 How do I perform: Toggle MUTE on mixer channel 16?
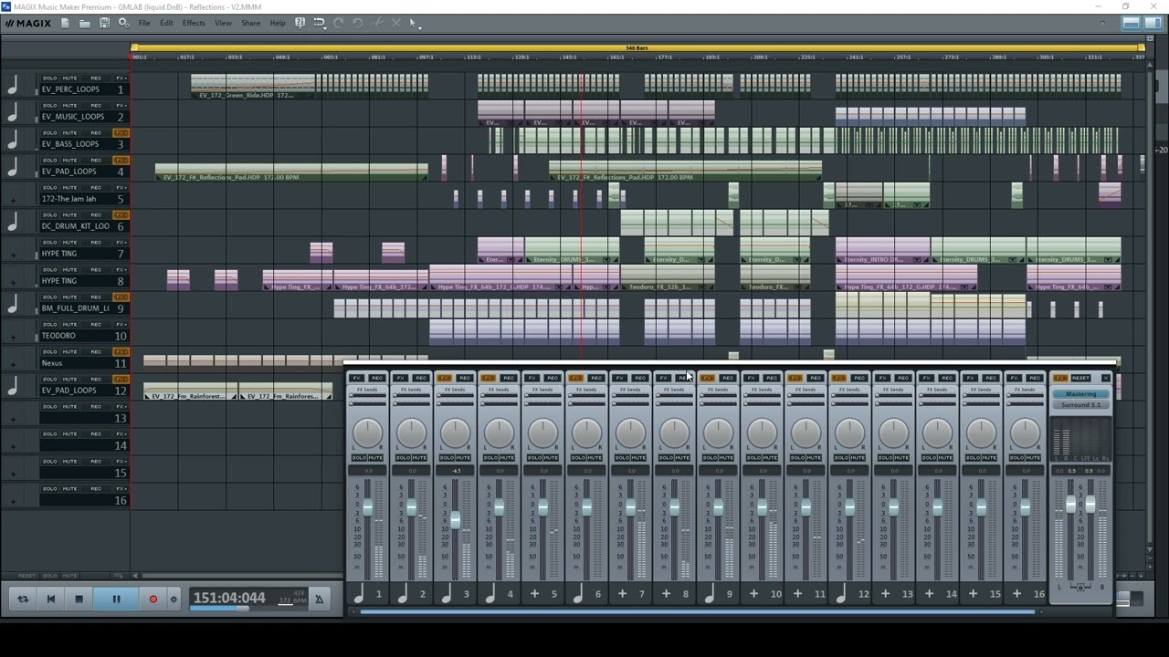coord(1034,457)
